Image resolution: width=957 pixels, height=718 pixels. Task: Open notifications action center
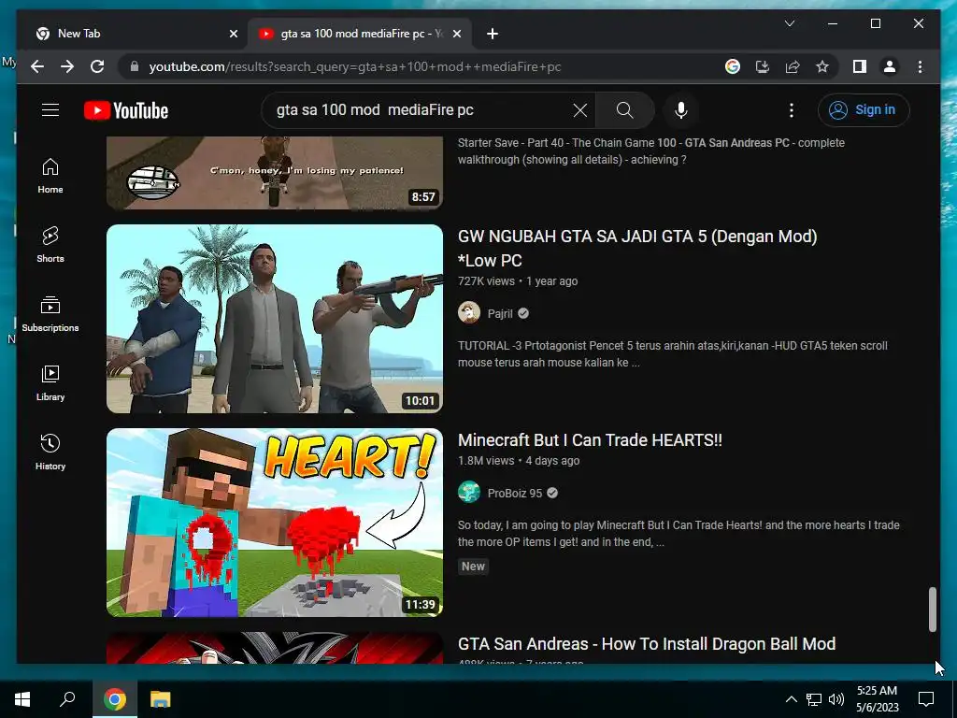coord(926,699)
